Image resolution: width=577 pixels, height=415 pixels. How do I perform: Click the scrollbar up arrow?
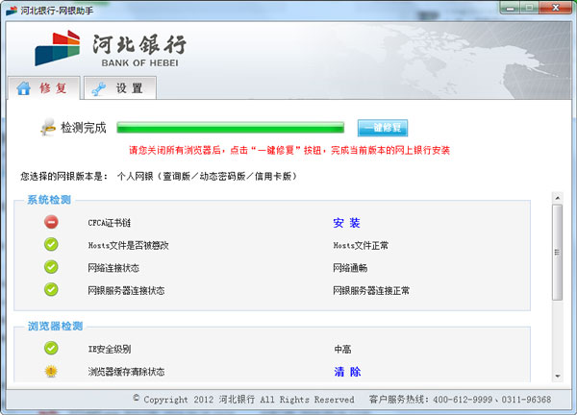[557, 198]
